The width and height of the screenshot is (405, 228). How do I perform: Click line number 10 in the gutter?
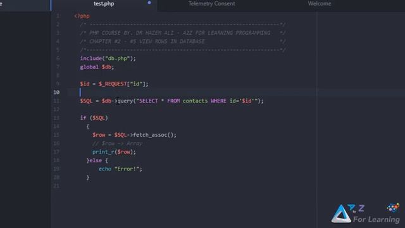(x=56, y=92)
